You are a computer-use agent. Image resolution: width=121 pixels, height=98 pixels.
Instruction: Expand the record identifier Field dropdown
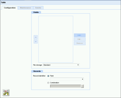(x=67, y=79)
